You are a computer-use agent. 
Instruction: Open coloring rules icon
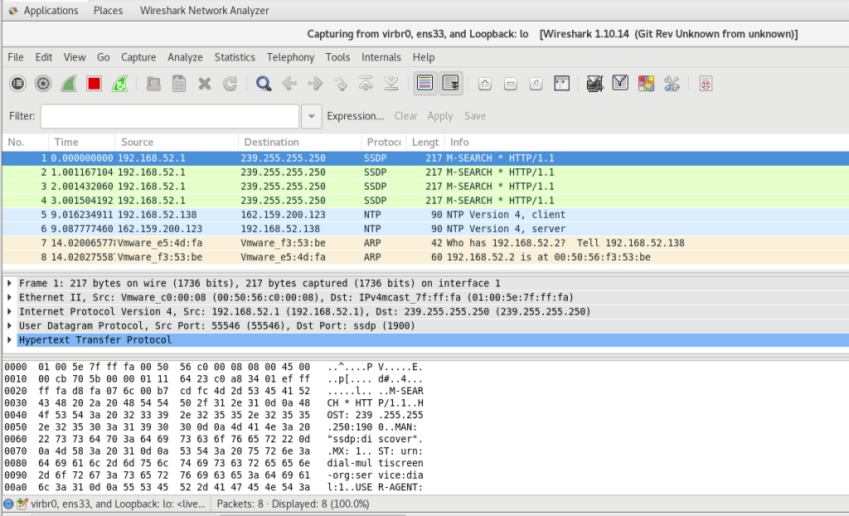tap(646, 84)
